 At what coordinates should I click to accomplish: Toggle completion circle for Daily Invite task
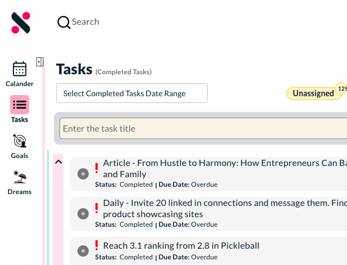click(83, 214)
